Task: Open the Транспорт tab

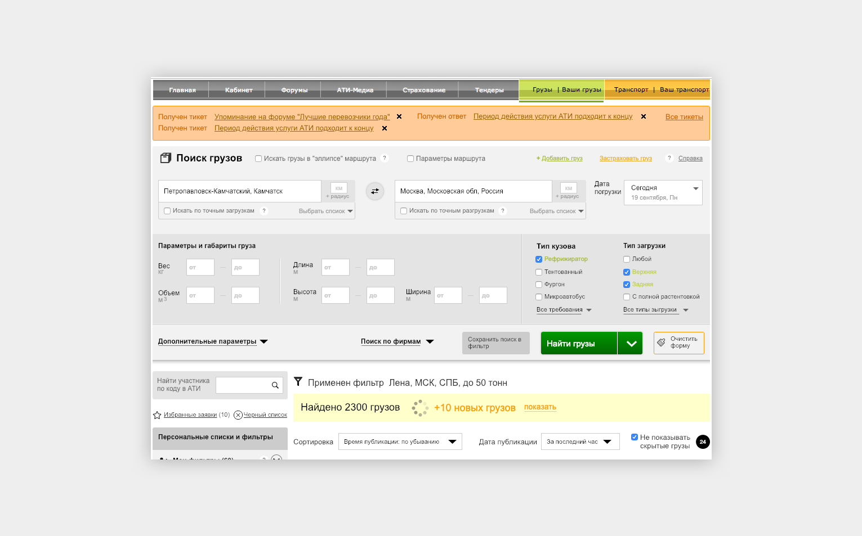Action: pos(631,89)
